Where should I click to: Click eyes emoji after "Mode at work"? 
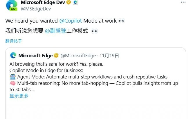pyautogui.click(x=122, y=21)
